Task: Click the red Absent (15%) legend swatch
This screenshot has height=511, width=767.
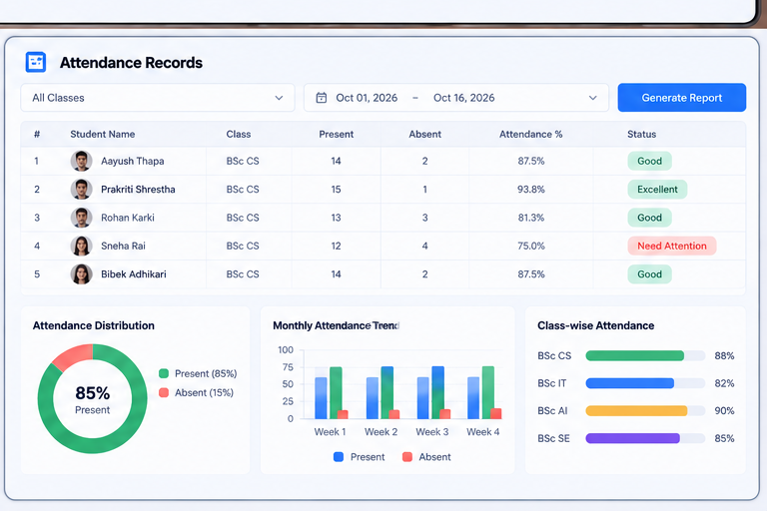Action: point(164,392)
